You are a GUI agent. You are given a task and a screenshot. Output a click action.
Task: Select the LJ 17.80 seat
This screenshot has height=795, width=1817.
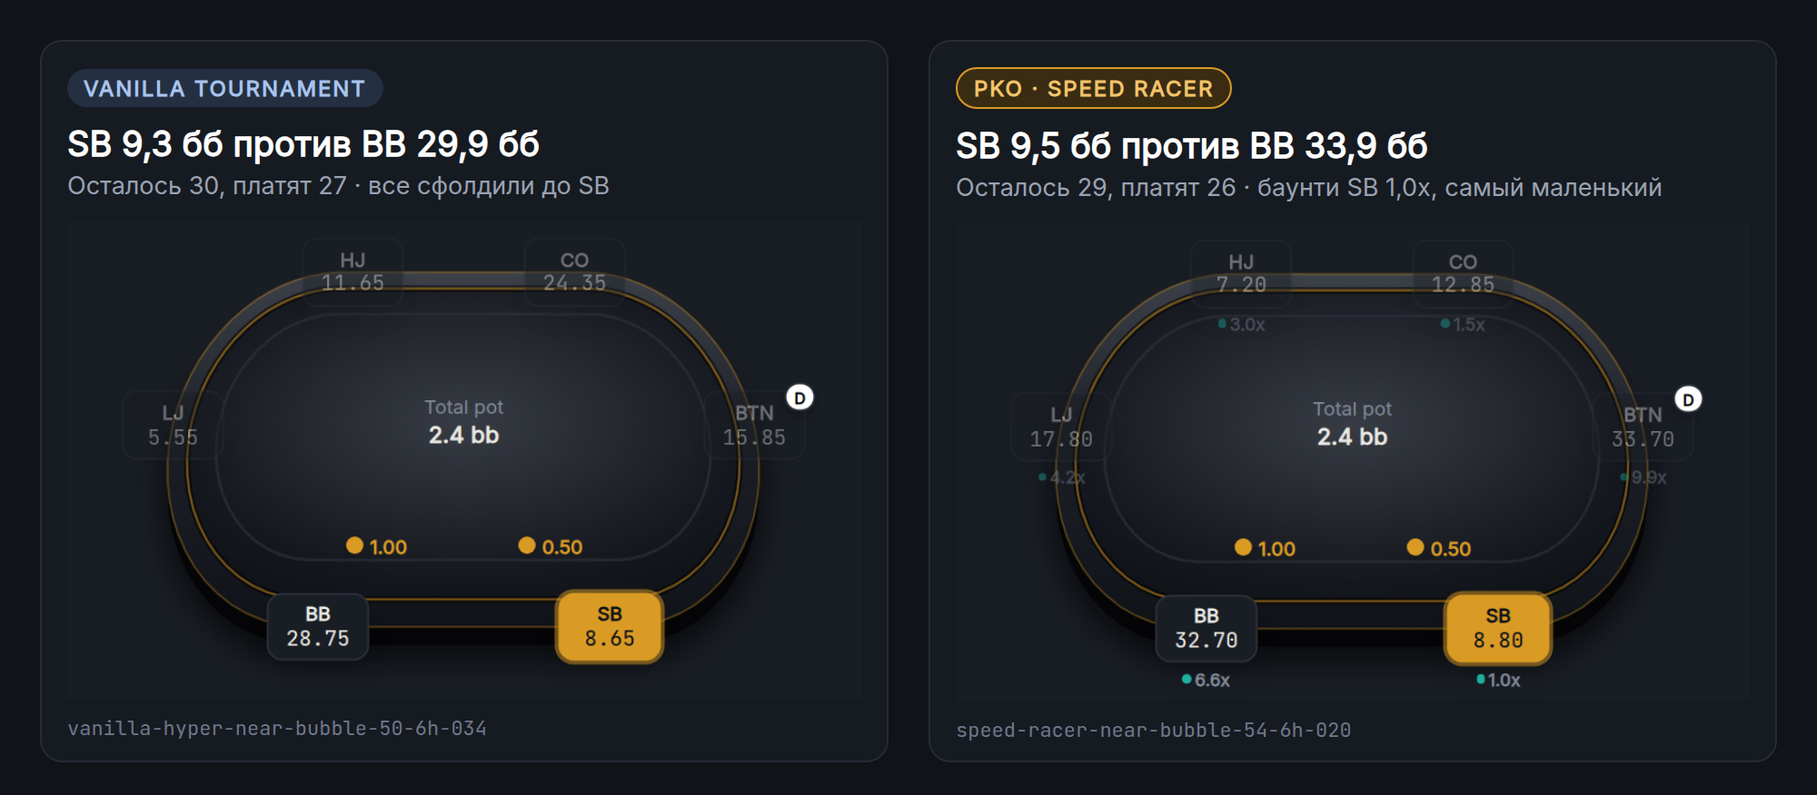[x=1061, y=427]
